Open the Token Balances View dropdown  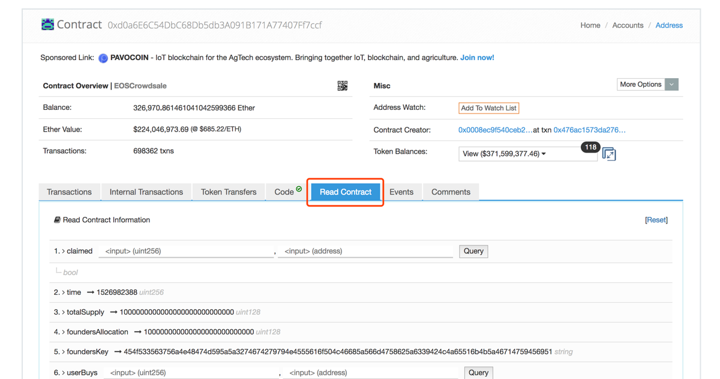(x=527, y=154)
